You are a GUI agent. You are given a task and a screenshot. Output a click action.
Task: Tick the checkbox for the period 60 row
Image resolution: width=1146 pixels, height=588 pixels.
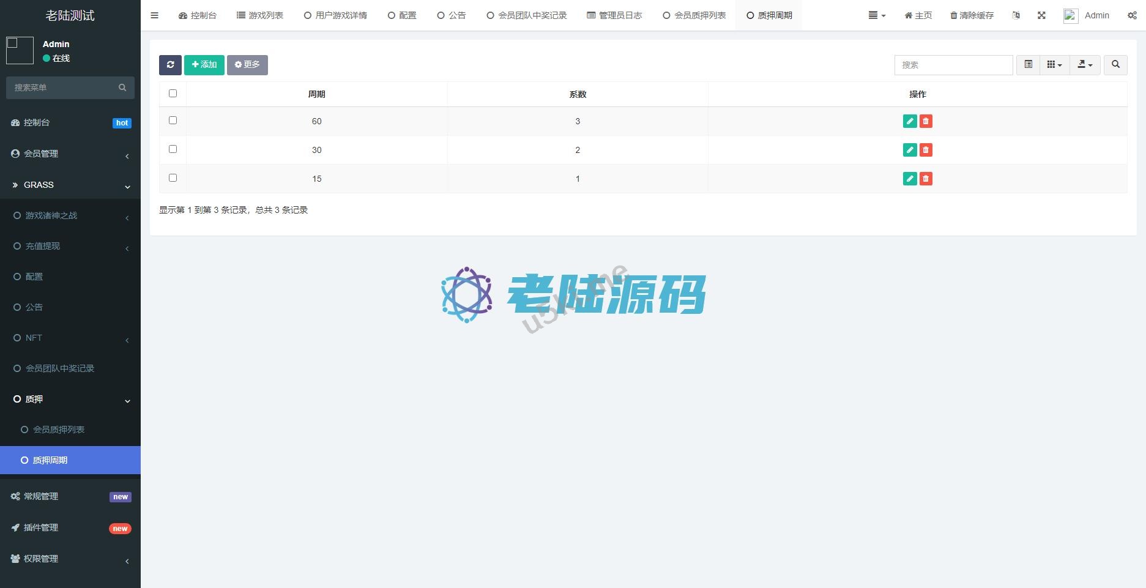pos(173,121)
